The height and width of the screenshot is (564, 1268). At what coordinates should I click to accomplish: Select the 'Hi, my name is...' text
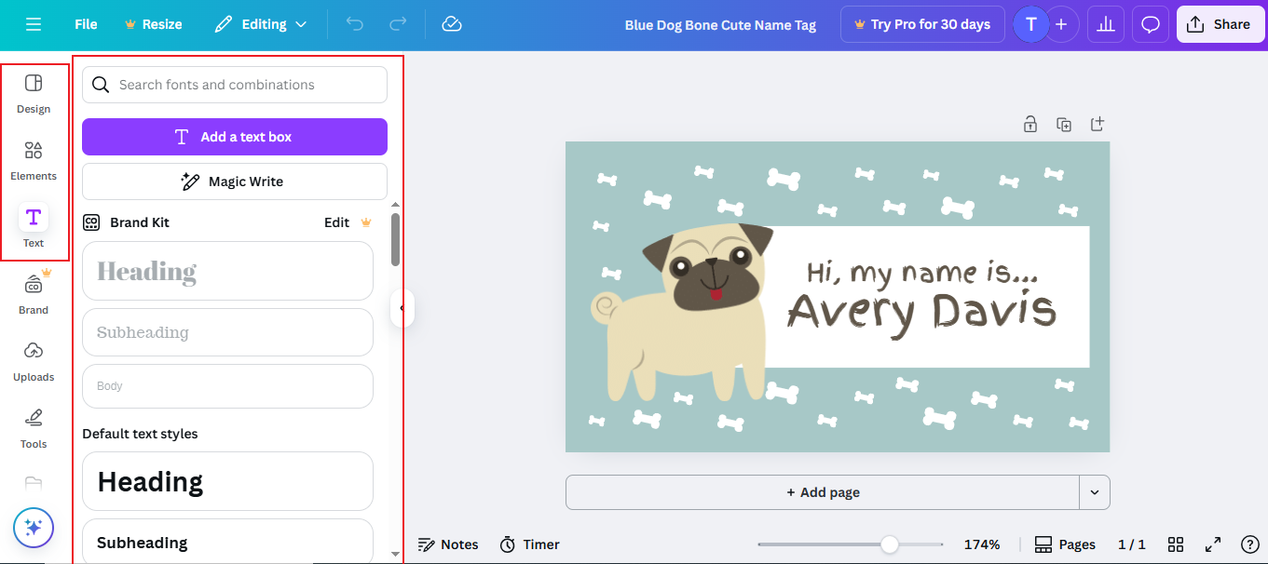pos(922,273)
